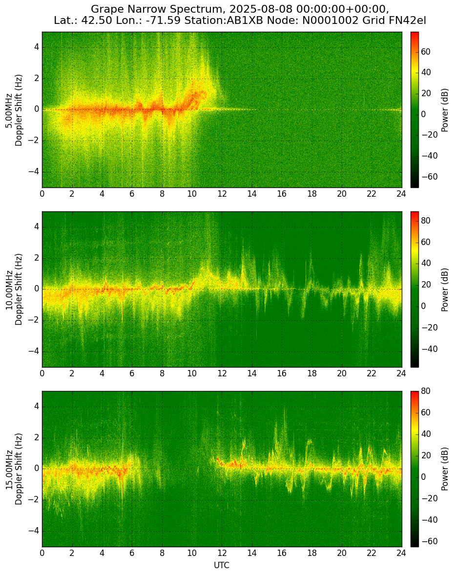Click the 15 MHz panel colorbar
This screenshot has height=575, width=455.
point(414,469)
